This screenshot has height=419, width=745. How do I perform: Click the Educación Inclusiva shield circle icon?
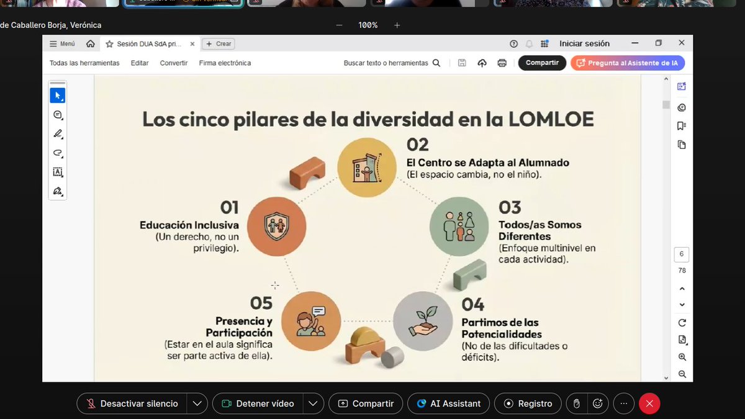point(276,227)
